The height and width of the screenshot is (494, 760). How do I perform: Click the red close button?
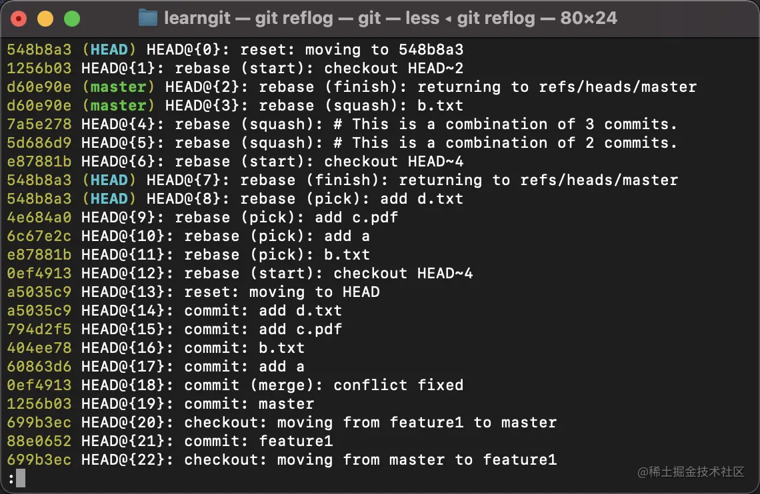click(x=19, y=19)
